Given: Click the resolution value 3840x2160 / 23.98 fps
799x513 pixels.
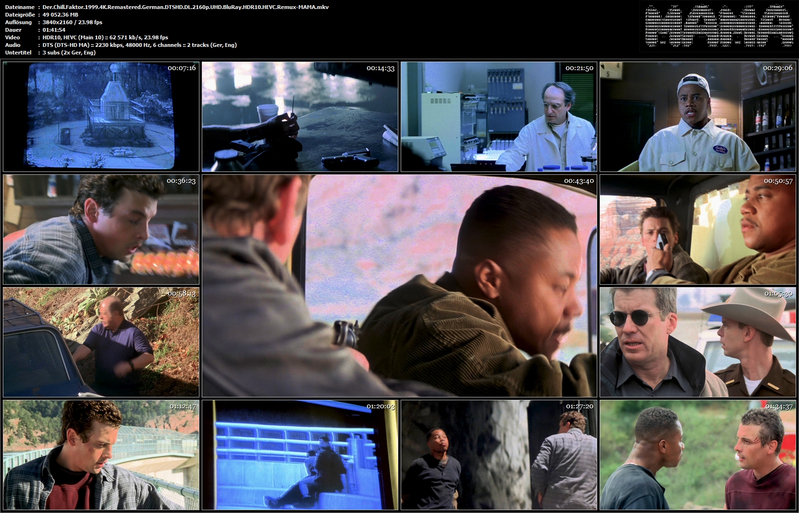Looking at the screenshot, I should tap(72, 22).
